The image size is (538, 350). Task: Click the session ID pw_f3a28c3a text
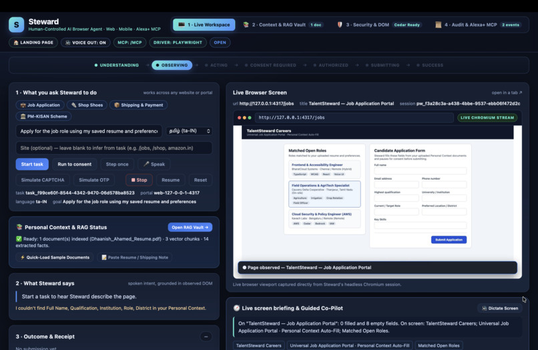[x=468, y=104]
